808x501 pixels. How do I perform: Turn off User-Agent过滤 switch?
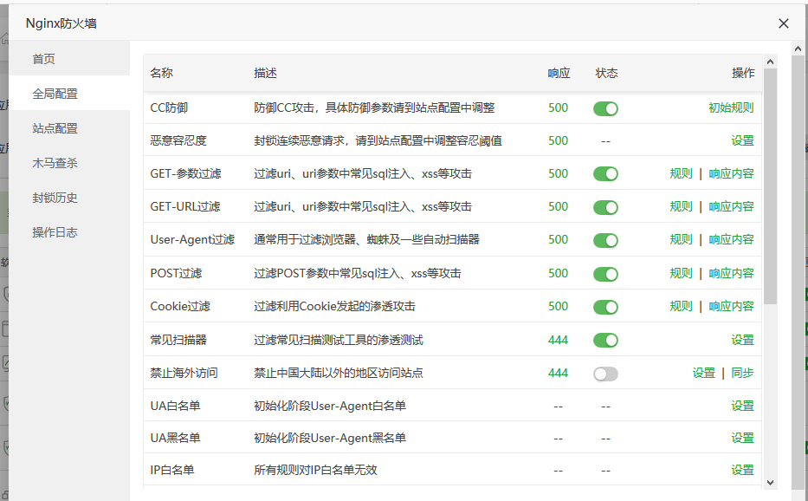(x=605, y=240)
